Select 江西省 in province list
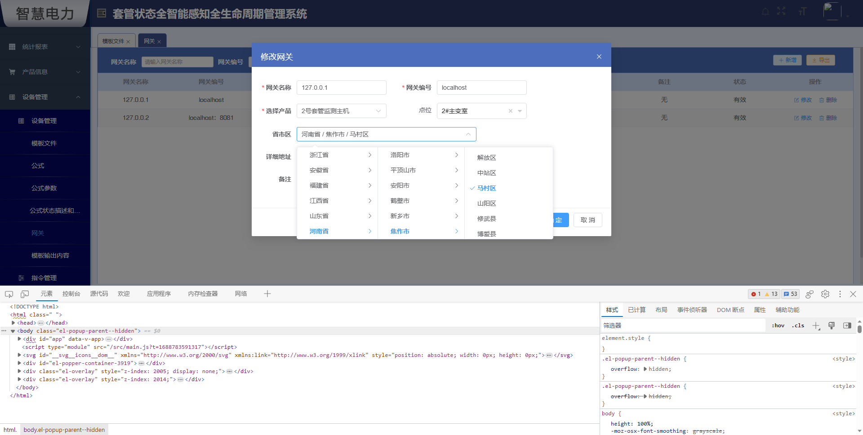Viewport: 863px width, 435px height. click(337, 201)
